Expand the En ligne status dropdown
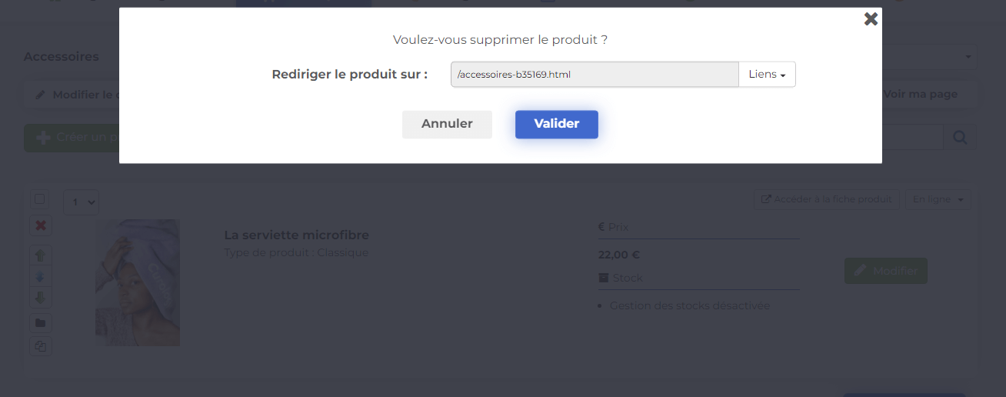The image size is (1006, 397). pyautogui.click(x=938, y=199)
